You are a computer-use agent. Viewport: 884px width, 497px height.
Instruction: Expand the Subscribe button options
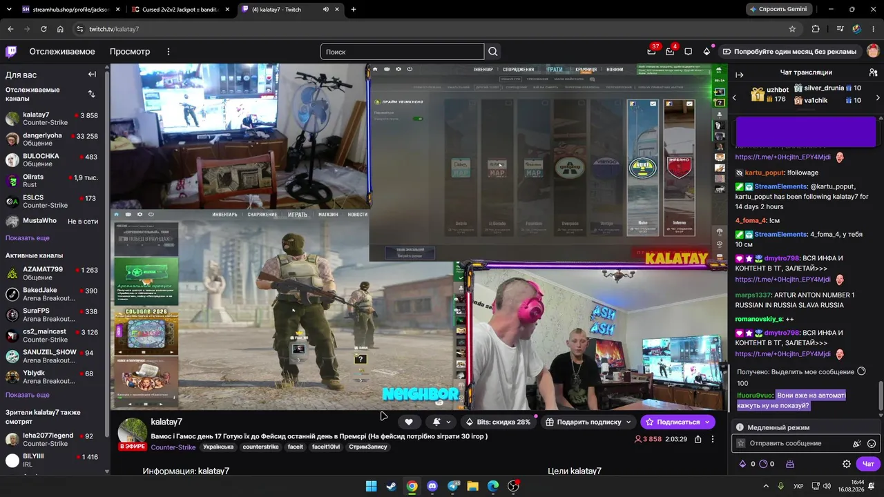pyautogui.click(x=707, y=422)
